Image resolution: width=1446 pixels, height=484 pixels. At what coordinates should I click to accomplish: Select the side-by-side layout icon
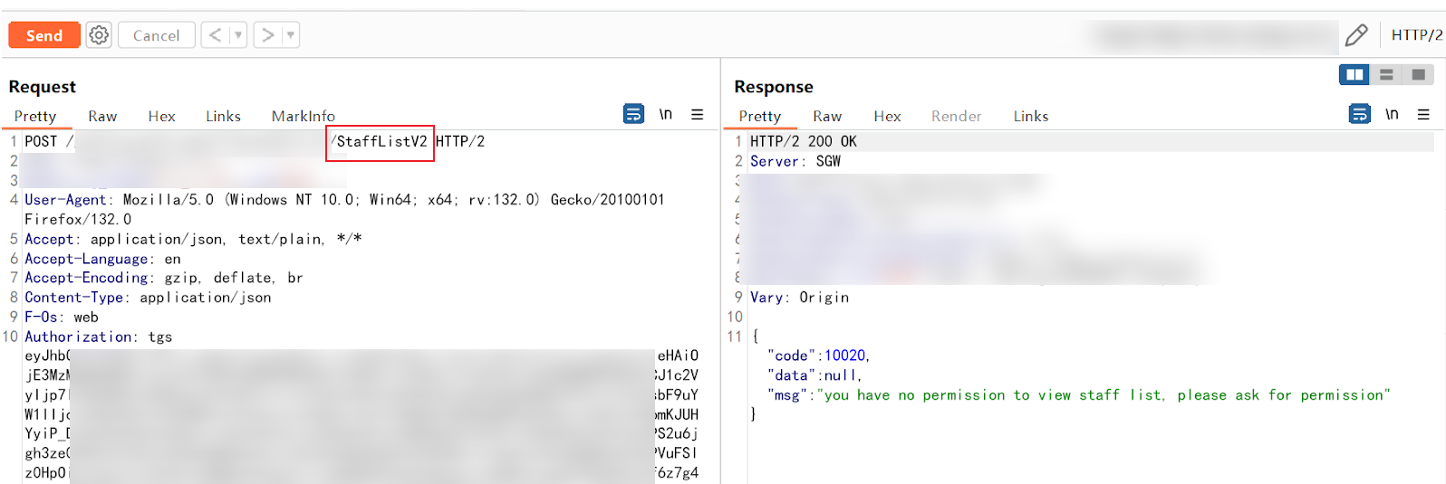[1354, 74]
